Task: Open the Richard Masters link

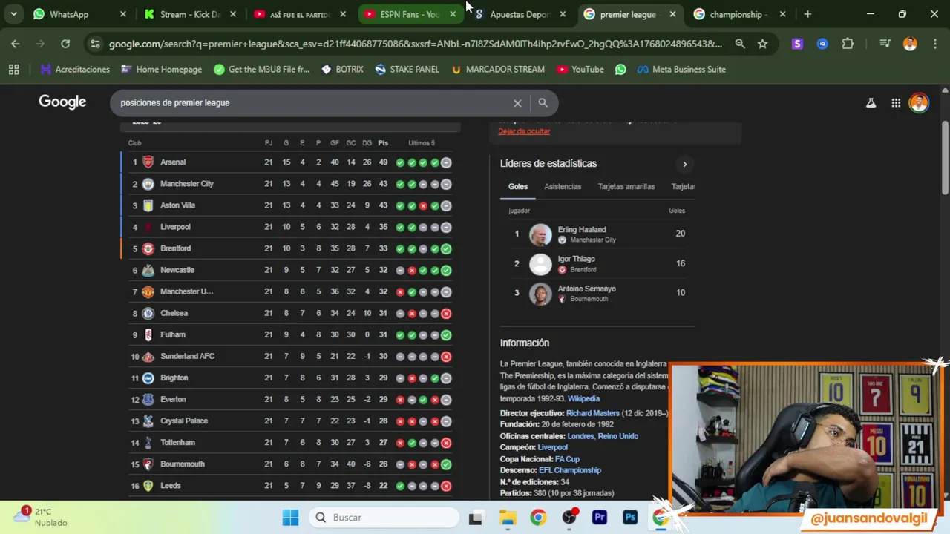Action: (x=592, y=413)
